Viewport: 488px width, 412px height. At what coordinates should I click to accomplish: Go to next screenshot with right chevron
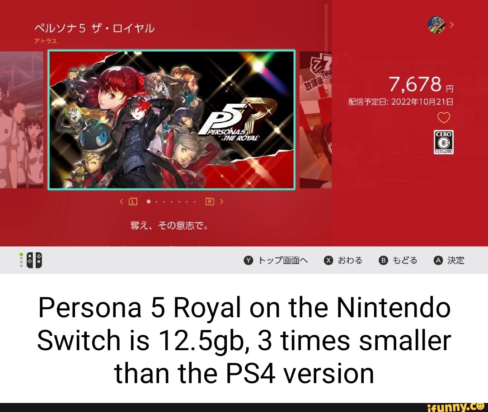(x=221, y=202)
